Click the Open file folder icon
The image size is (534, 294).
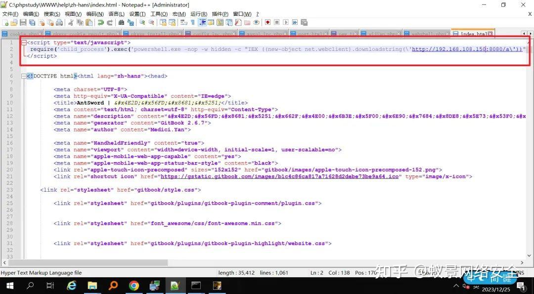(x=14, y=22)
